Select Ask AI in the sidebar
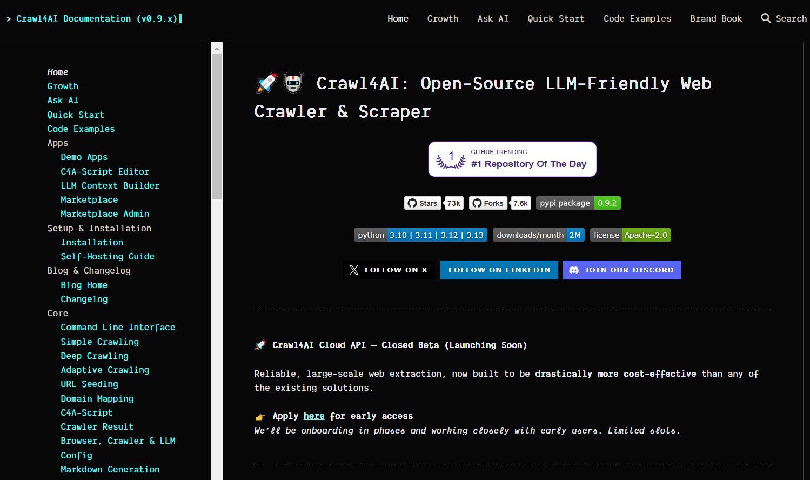The image size is (810, 480). click(x=63, y=101)
